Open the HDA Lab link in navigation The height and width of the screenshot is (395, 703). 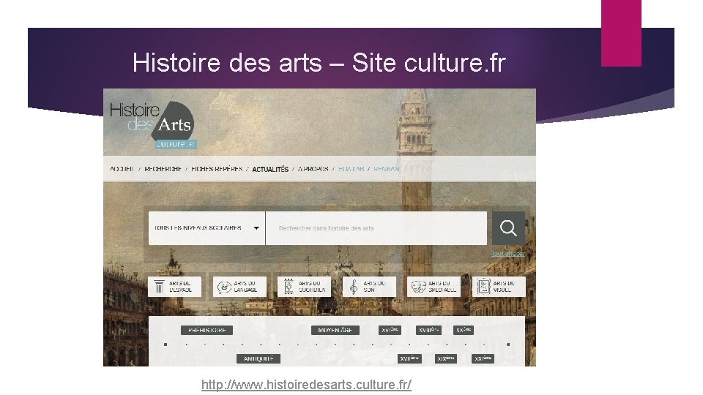(351, 169)
